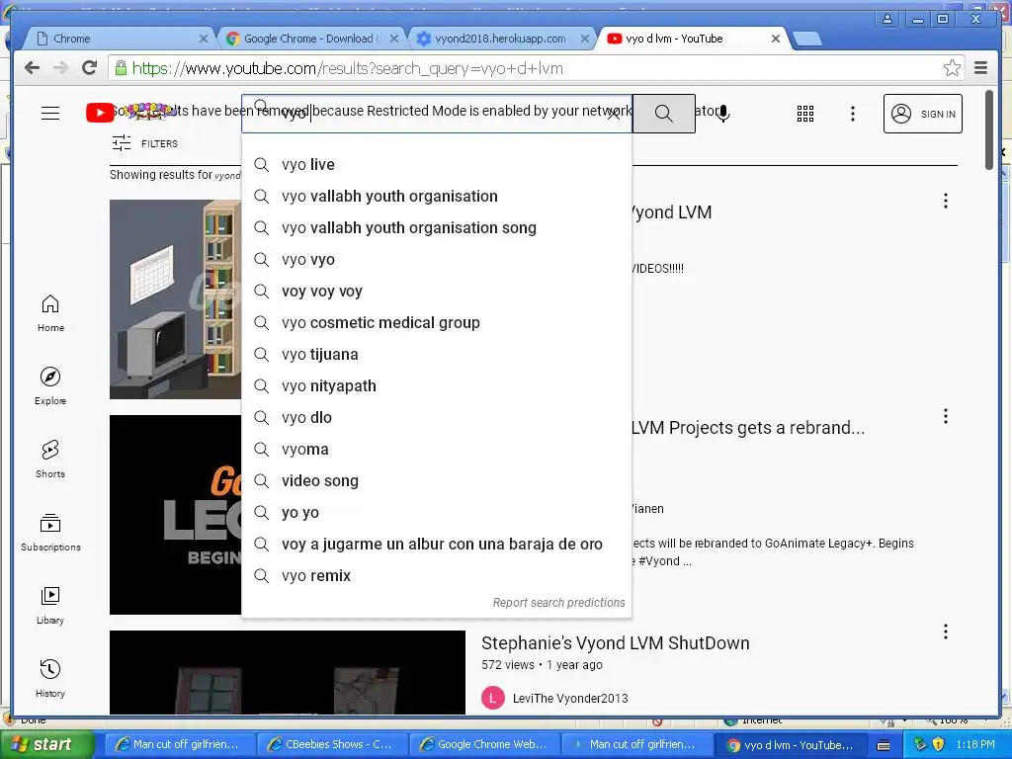Image resolution: width=1012 pixels, height=759 pixels.
Task: Open the YouTube apps grid
Action: point(804,114)
